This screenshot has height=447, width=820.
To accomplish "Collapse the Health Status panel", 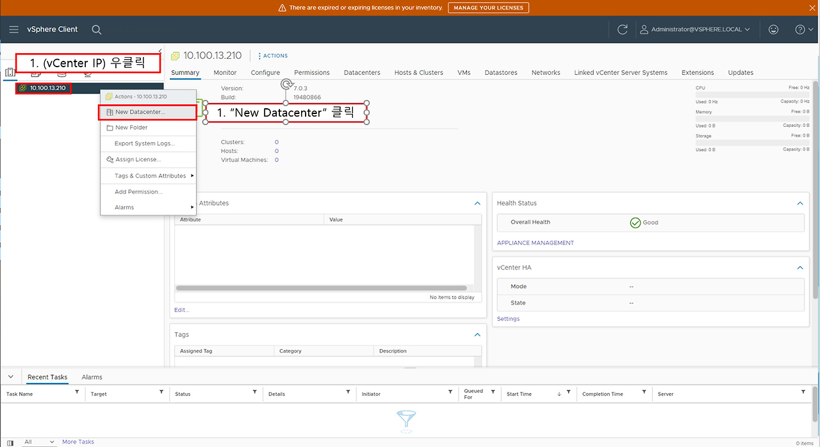I will click(x=799, y=203).
